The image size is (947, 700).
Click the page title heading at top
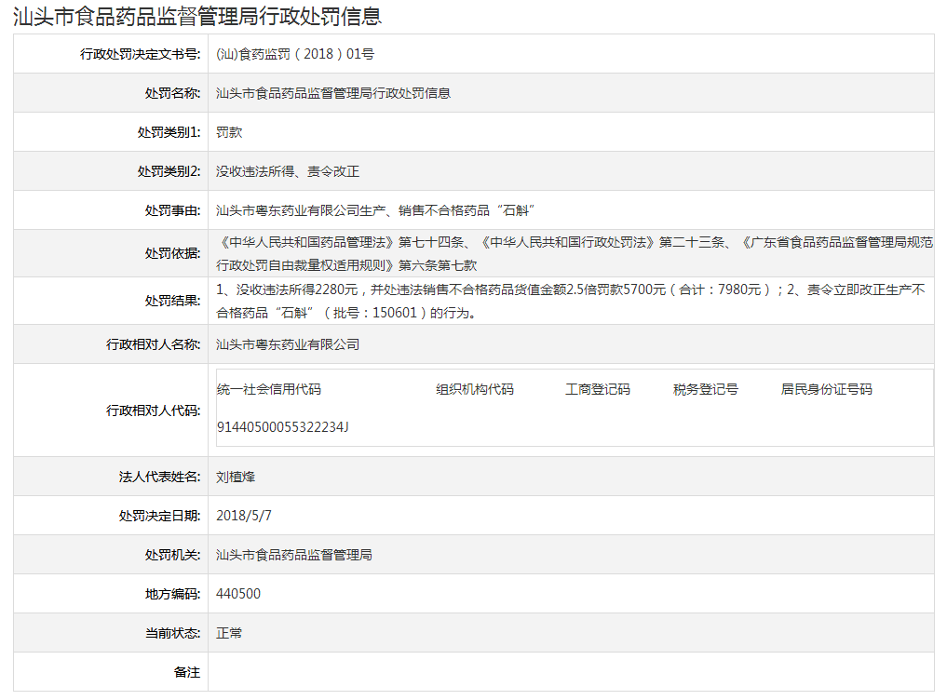(197, 16)
